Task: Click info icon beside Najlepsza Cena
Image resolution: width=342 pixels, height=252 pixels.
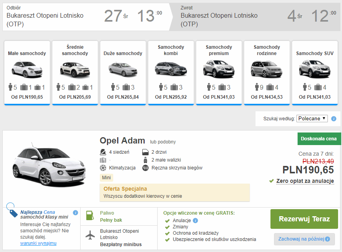Action: (75, 213)
